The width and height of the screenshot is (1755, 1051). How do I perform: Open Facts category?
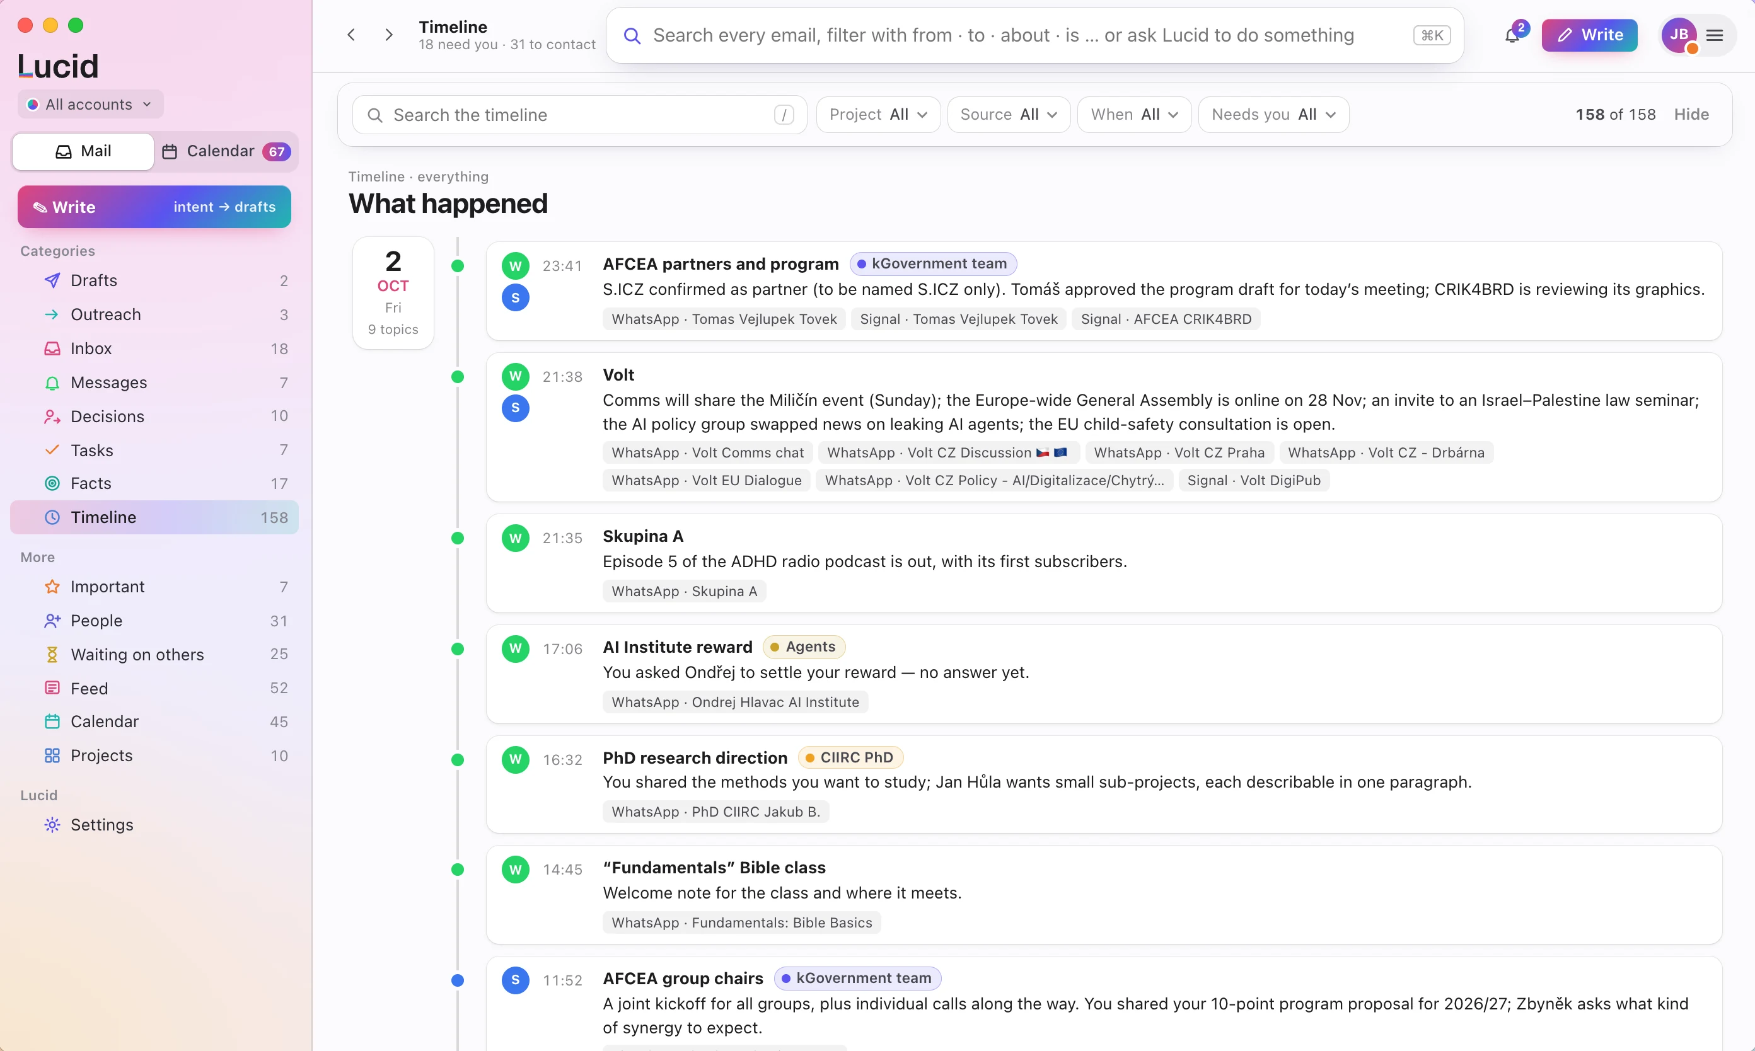[x=154, y=484]
